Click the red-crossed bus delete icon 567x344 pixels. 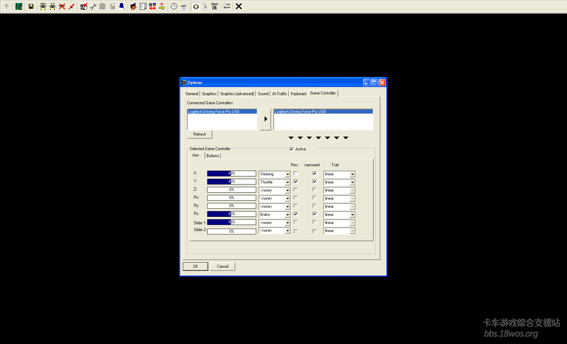click(x=62, y=6)
